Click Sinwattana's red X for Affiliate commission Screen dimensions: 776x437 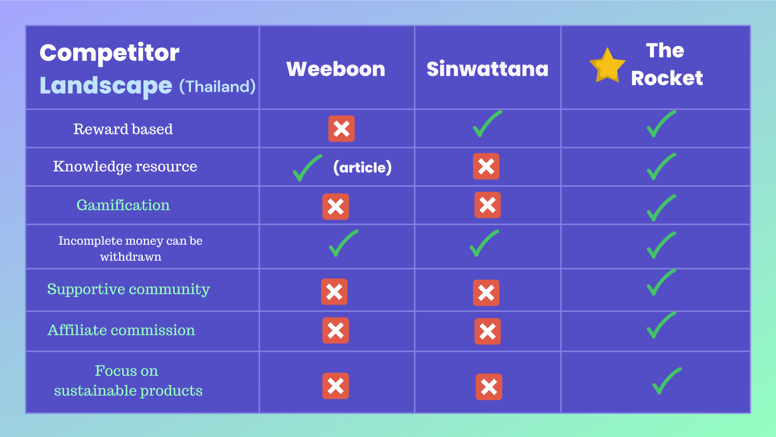coord(487,331)
